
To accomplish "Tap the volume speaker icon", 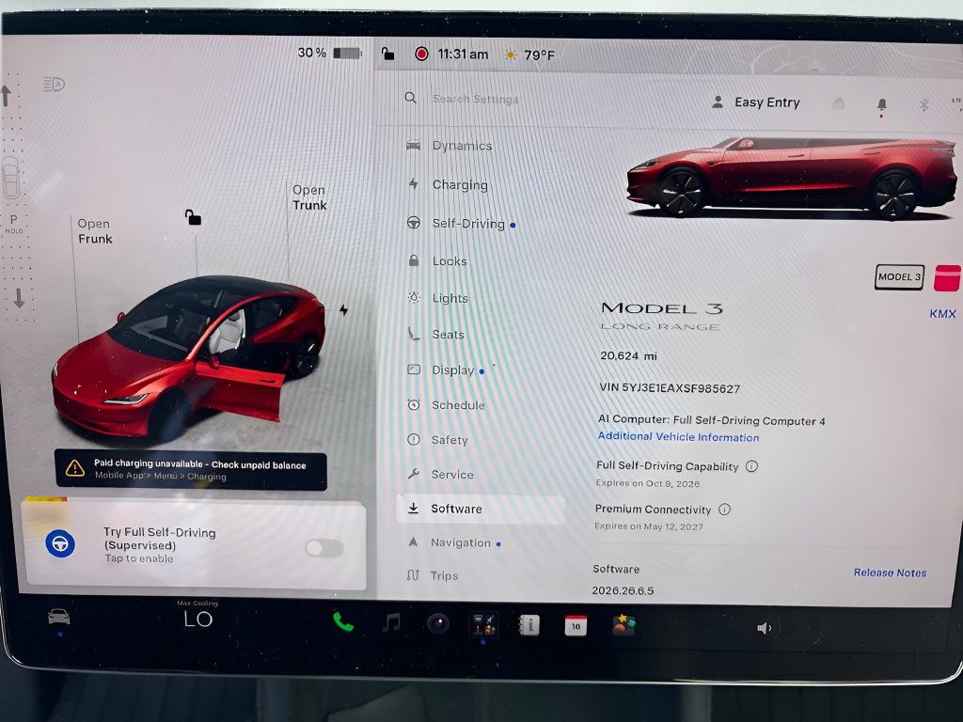I will click(x=764, y=628).
